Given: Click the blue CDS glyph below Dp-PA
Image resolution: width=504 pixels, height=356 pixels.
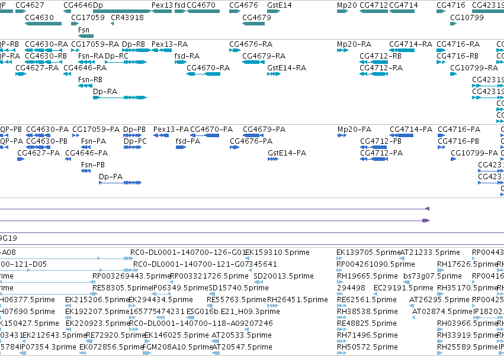Looking at the screenshot, I should [x=120, y=183].
